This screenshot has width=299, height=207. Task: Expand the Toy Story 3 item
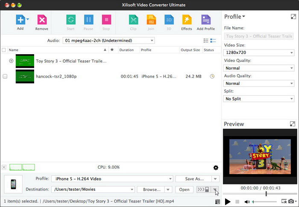pos(11,61)
